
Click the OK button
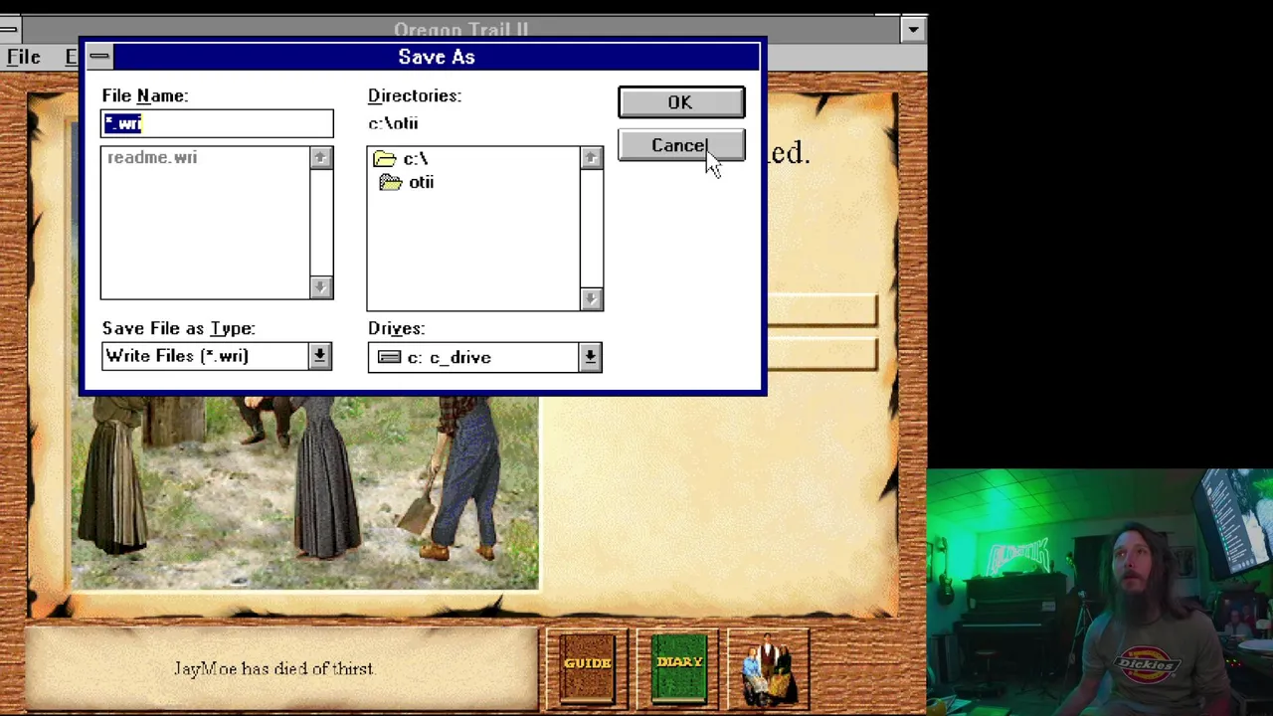click(680, 102)
